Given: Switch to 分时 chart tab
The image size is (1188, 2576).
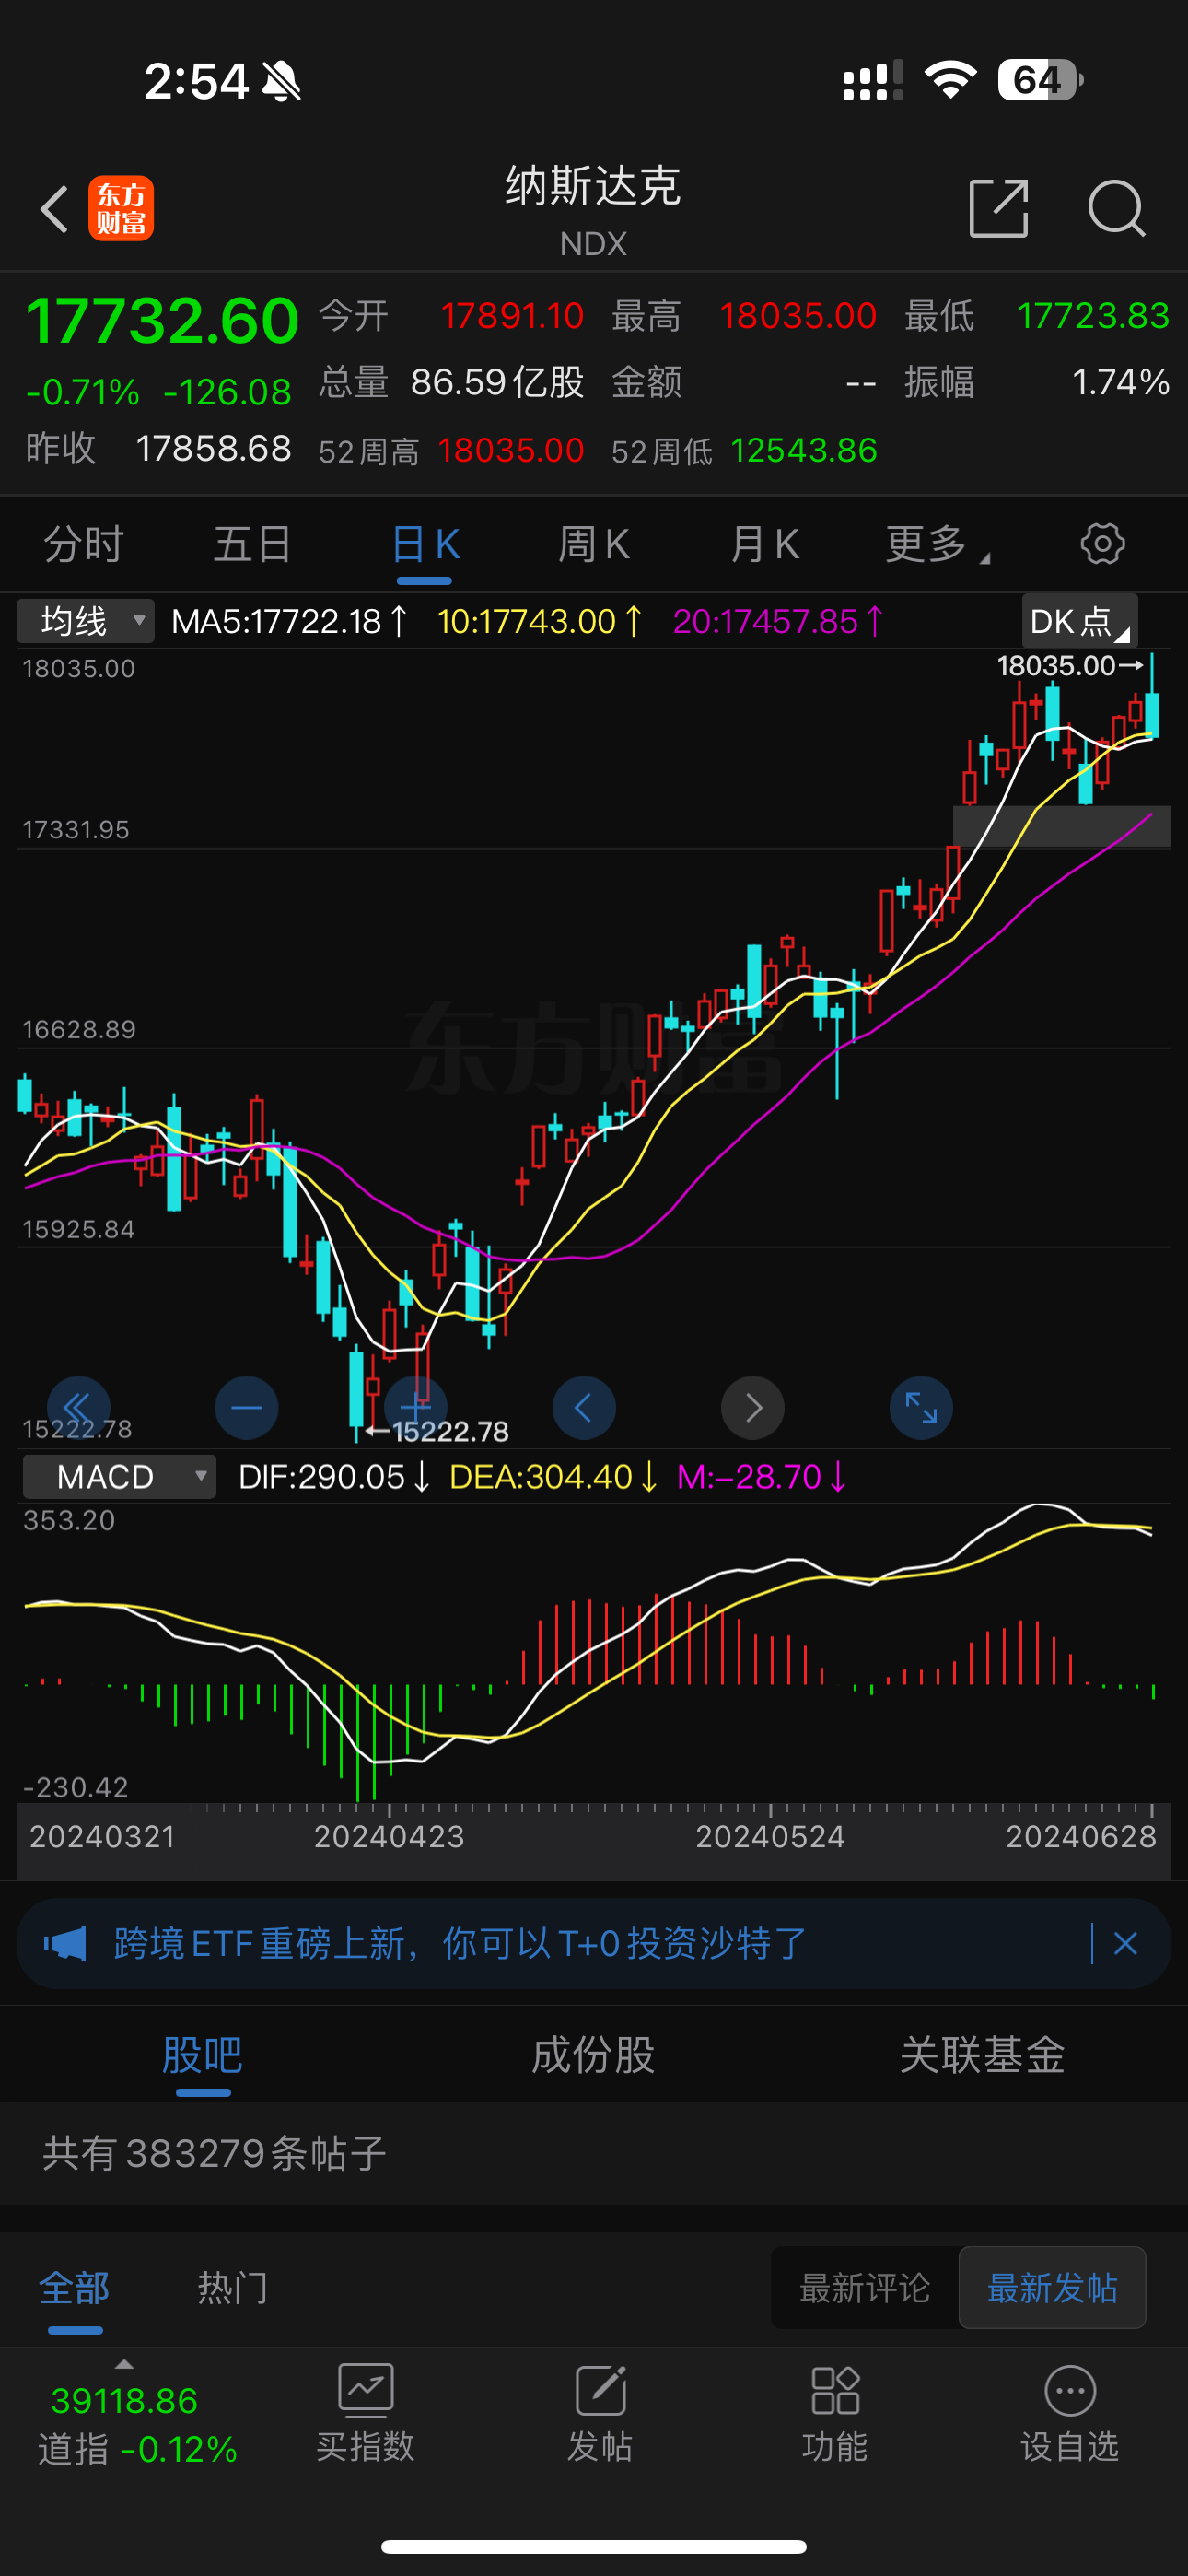Looking at the screenshot, I should (84, 544).
